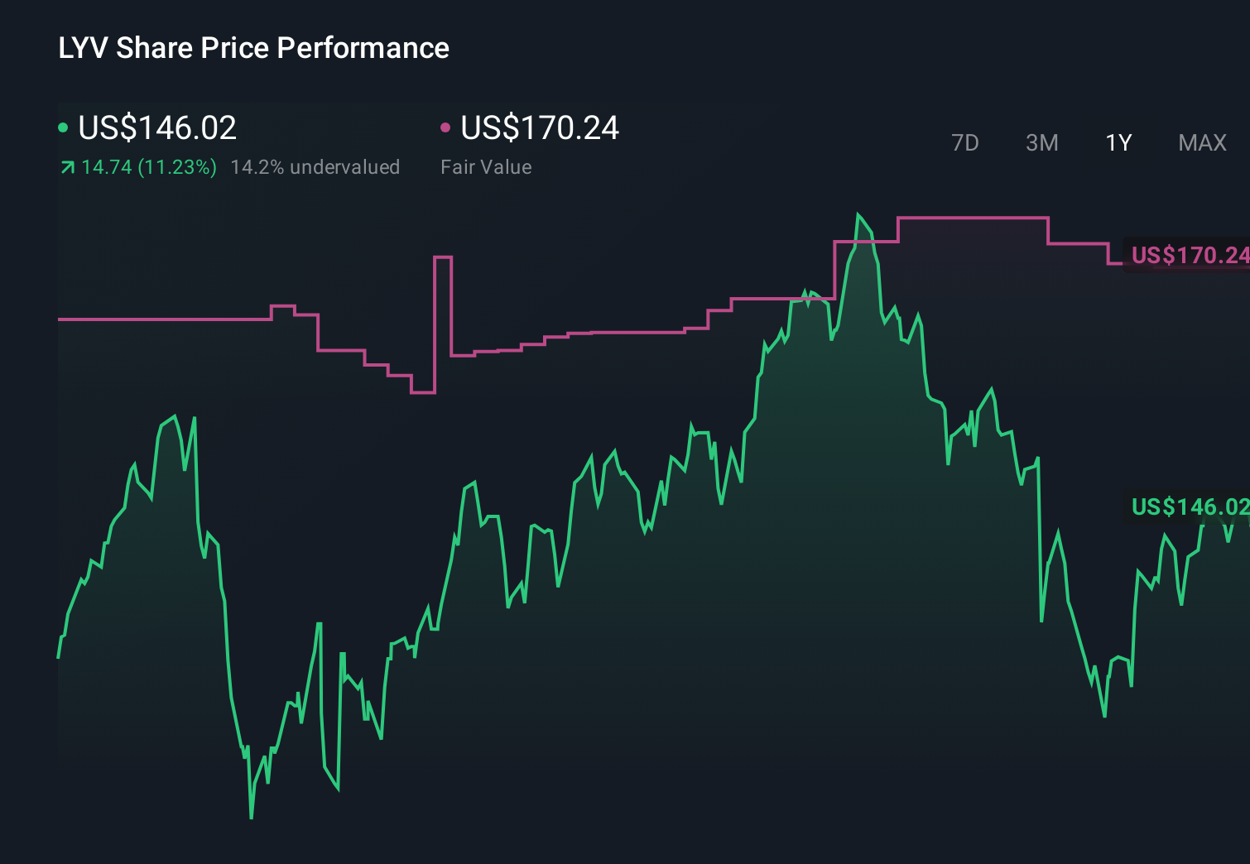Open the 1Y range selector
Image resolution: width=1250 pixels, height=864 pixels.
(1118, 142)
